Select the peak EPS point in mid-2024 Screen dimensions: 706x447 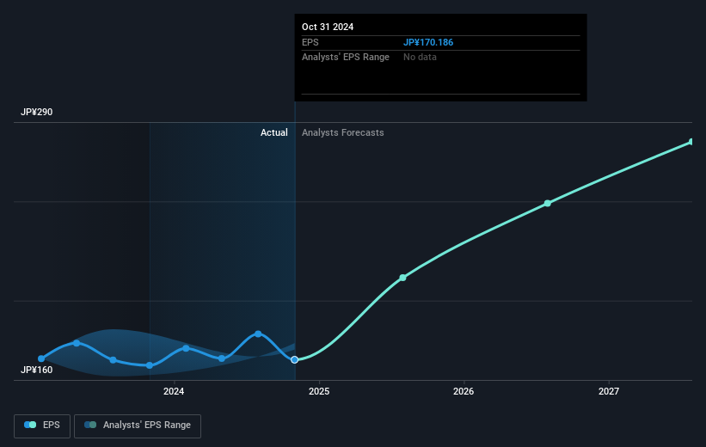(x=258, y=334)
